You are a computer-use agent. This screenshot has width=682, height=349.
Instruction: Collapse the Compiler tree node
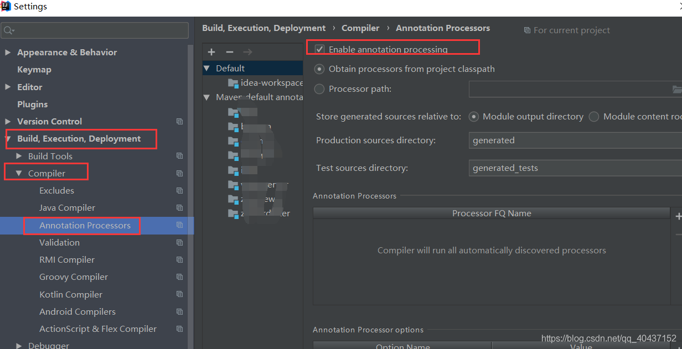click(19, 174)
